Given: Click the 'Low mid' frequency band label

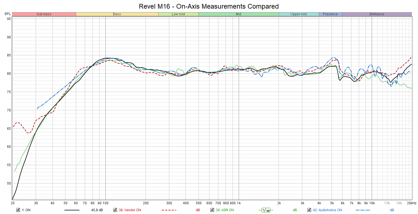Looking at the screenshot, I should pyautogui.click(x=178, y=14).
